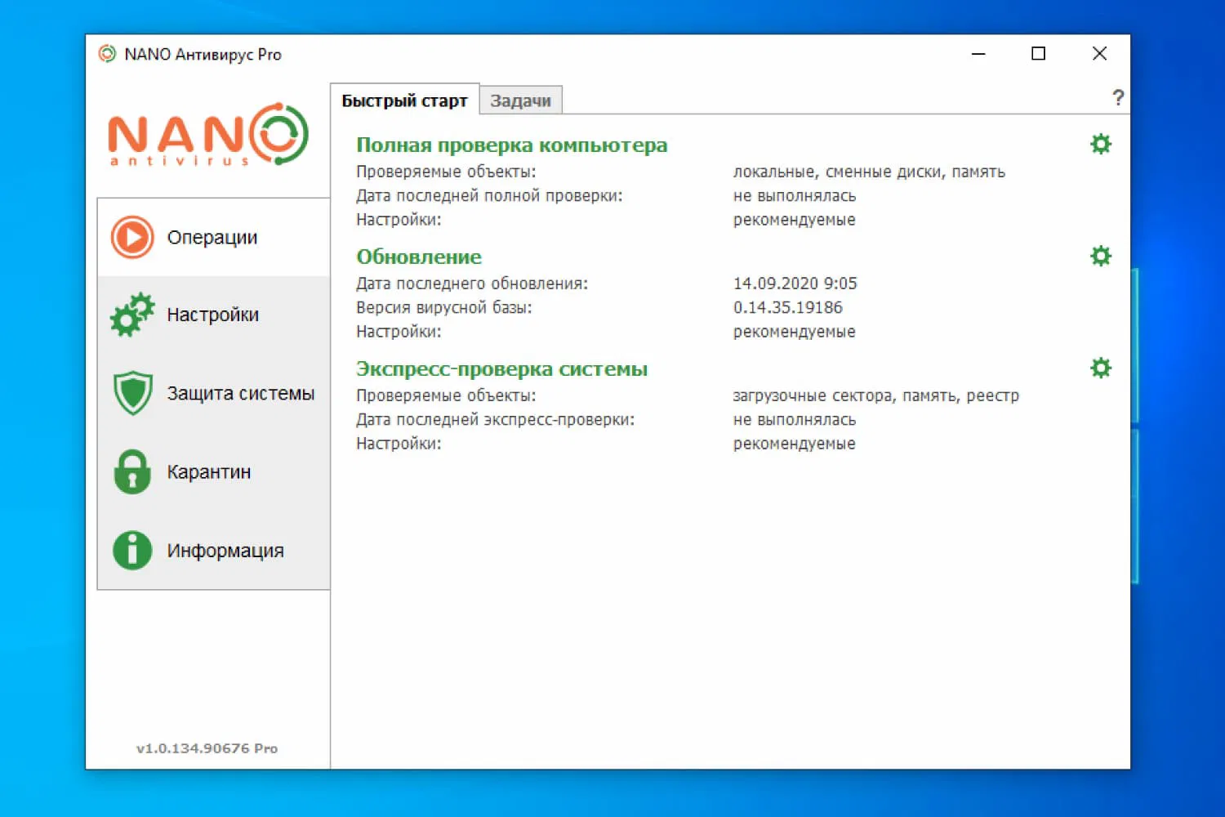Screen dimensions: 1225x817
Task: Select the Операции sidebar icon
Action: [x=131, y=238]
